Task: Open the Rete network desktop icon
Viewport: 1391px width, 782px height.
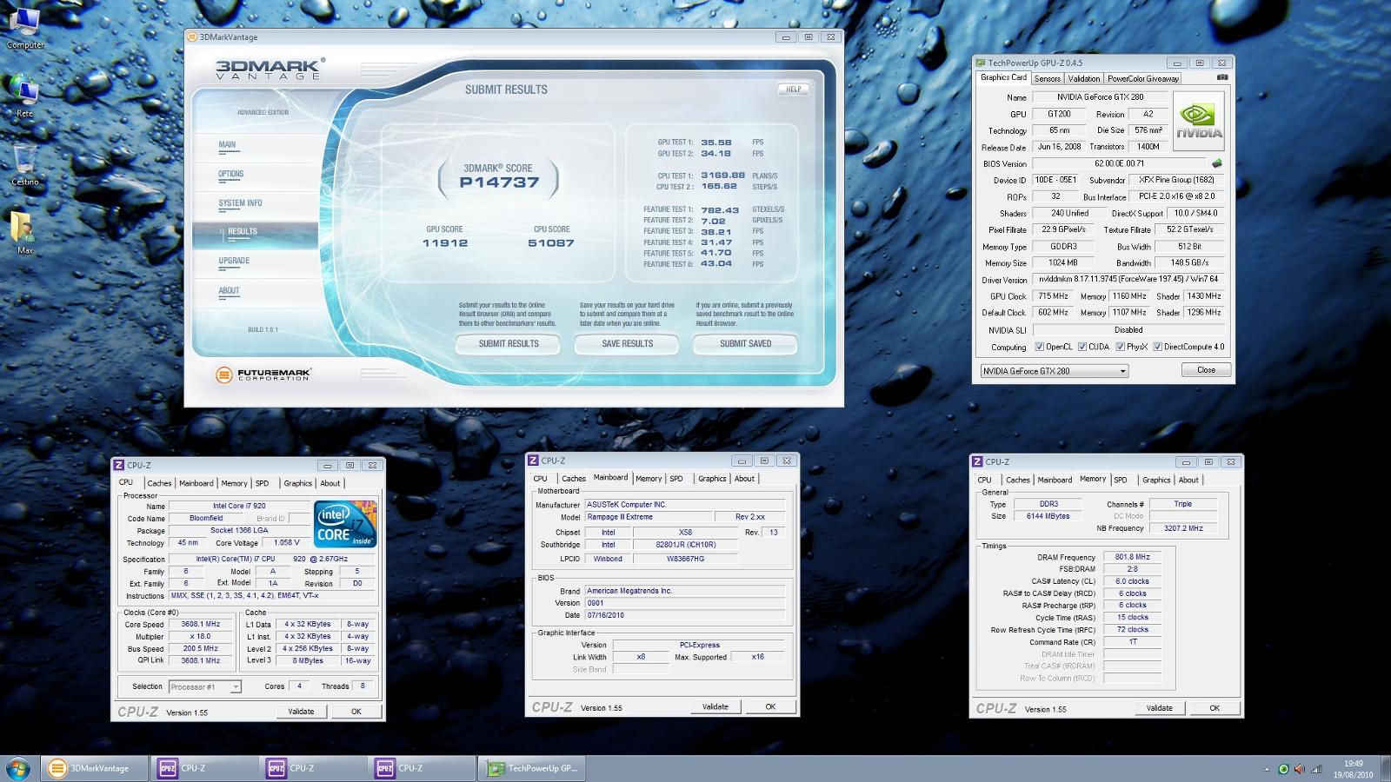Action: (24, 96)
